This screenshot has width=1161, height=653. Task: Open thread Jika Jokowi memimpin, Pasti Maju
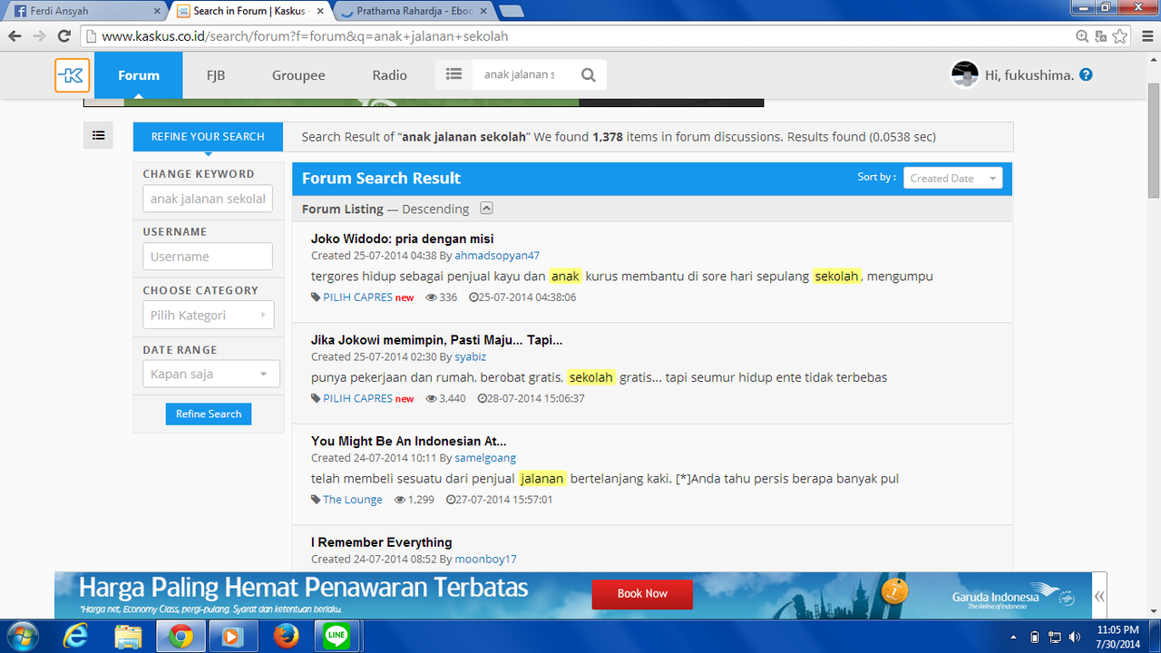pos(436,340)
